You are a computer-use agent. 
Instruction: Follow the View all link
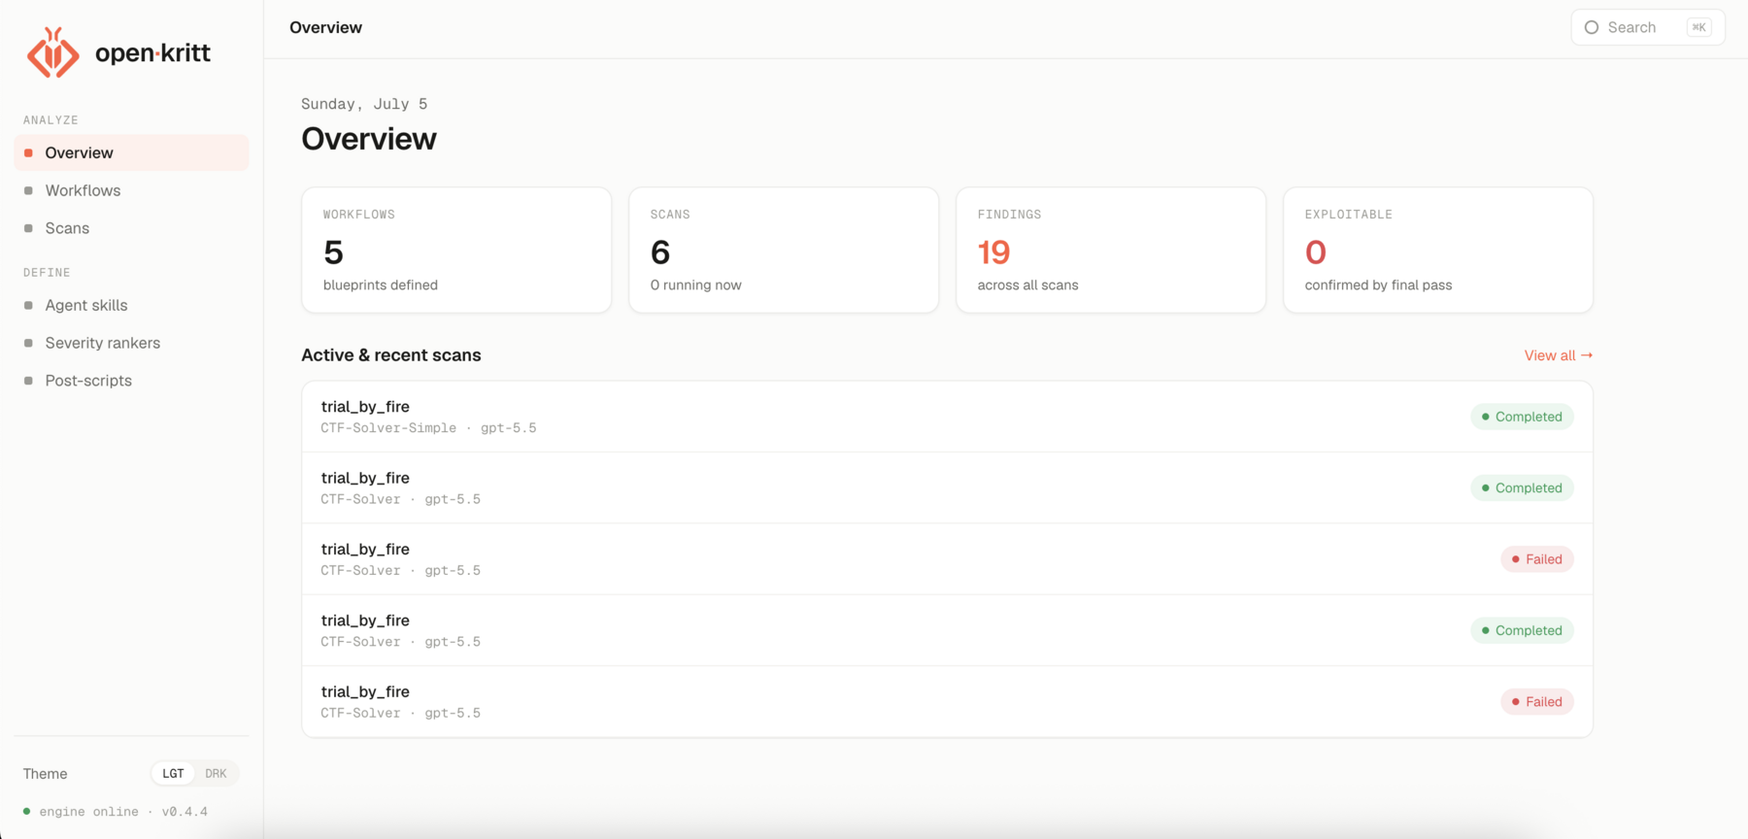(x=1558, y=355)
